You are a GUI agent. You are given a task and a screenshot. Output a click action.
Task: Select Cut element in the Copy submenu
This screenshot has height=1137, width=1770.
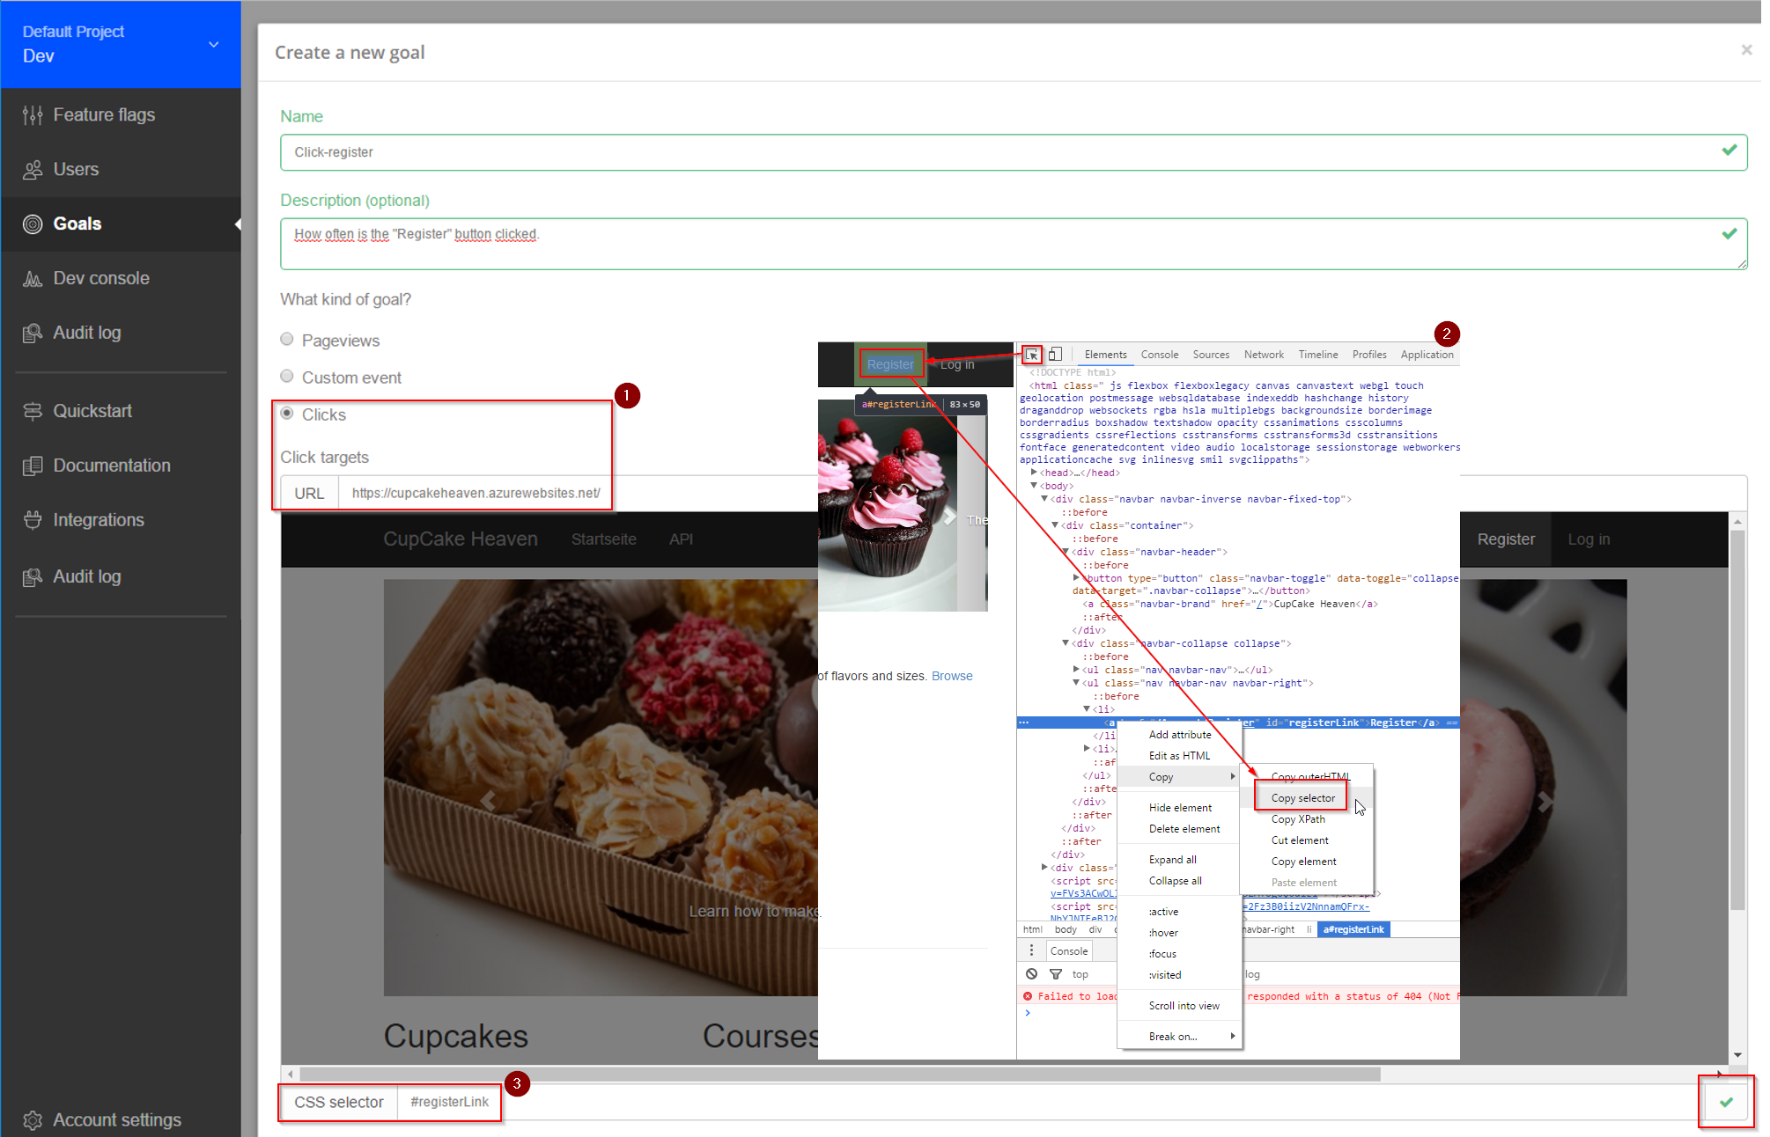coord(1307,840)
